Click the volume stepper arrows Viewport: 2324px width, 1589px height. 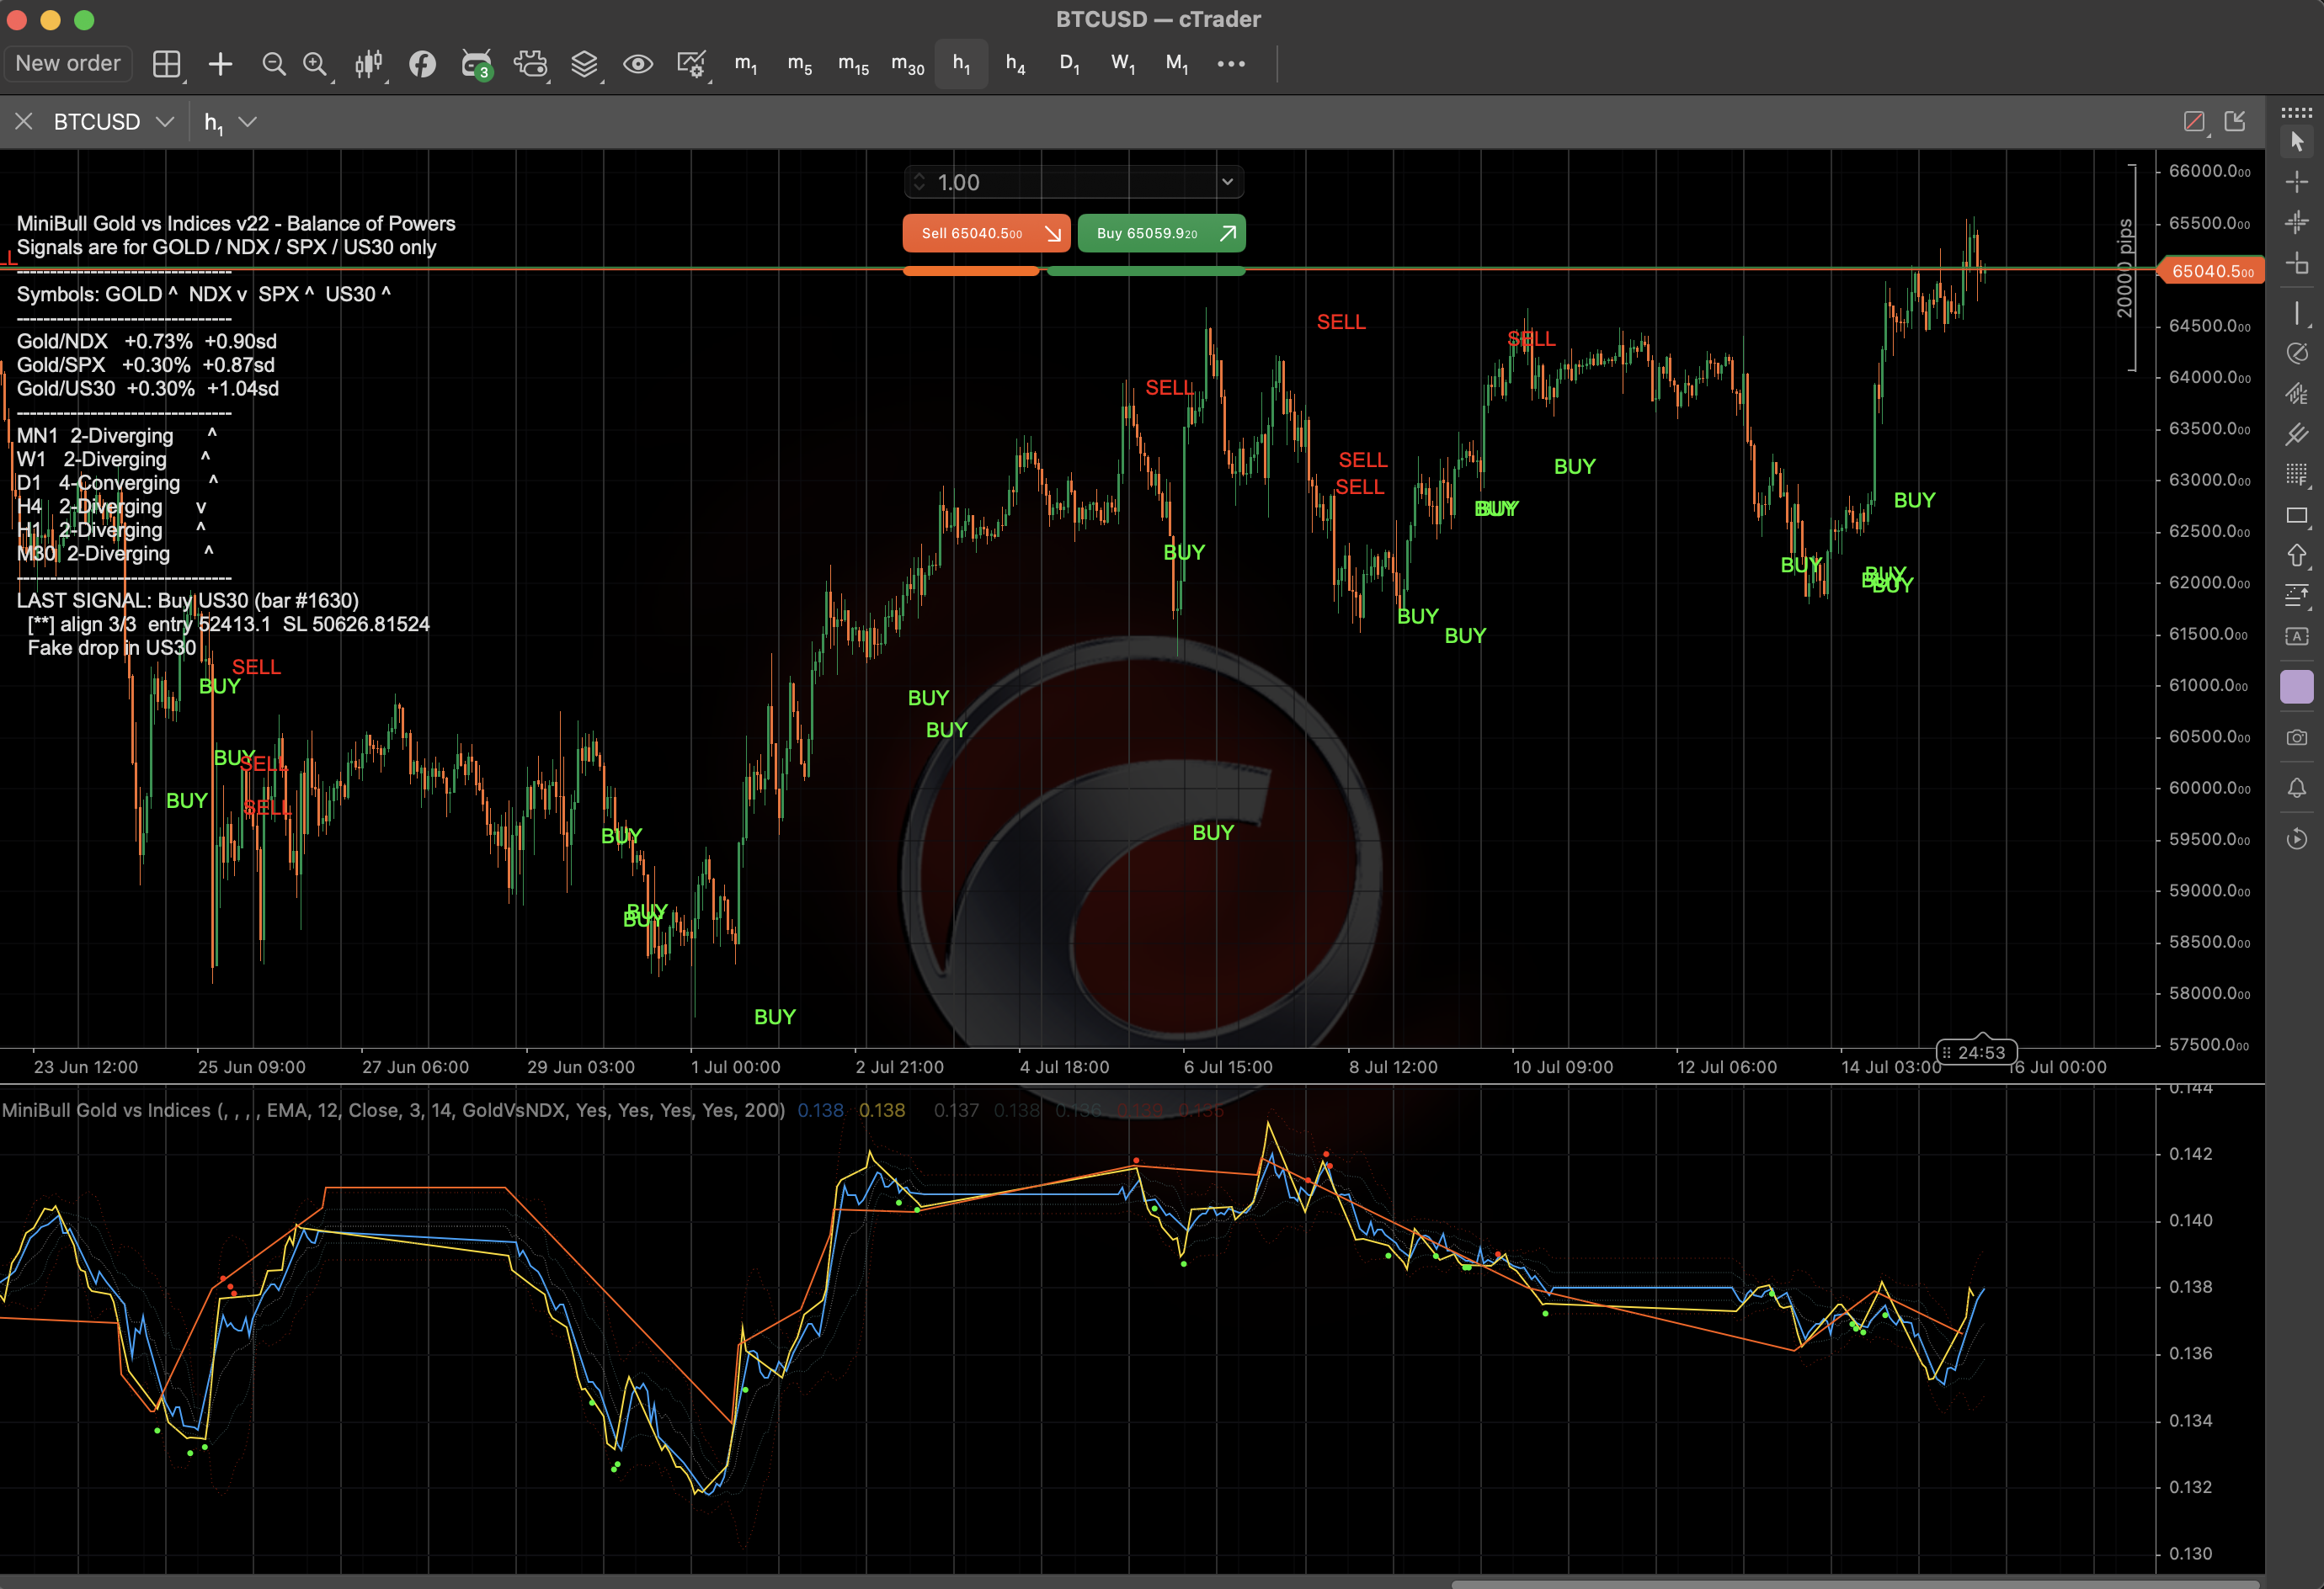(919, 182)
